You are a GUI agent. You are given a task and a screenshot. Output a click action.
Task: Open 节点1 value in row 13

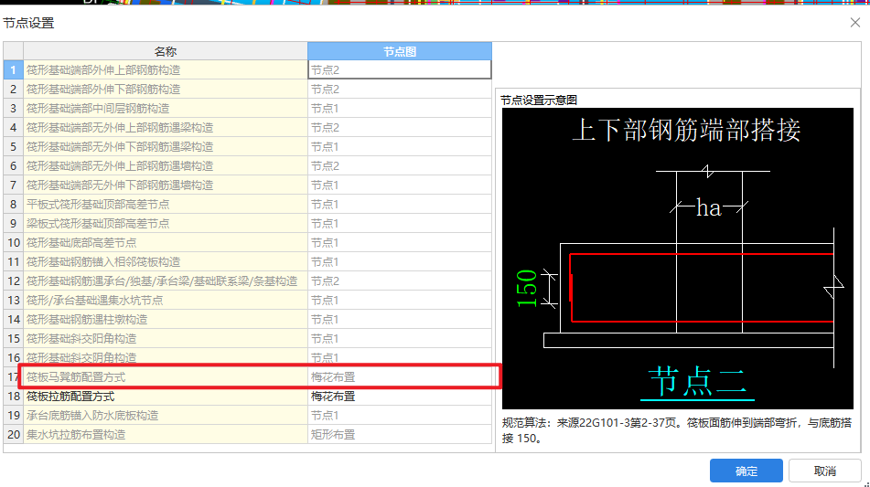tap(400, 301)
